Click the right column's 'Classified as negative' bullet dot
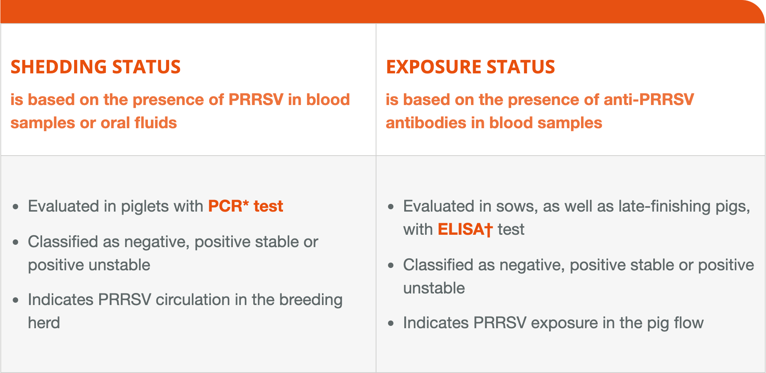 pos(391,266)
